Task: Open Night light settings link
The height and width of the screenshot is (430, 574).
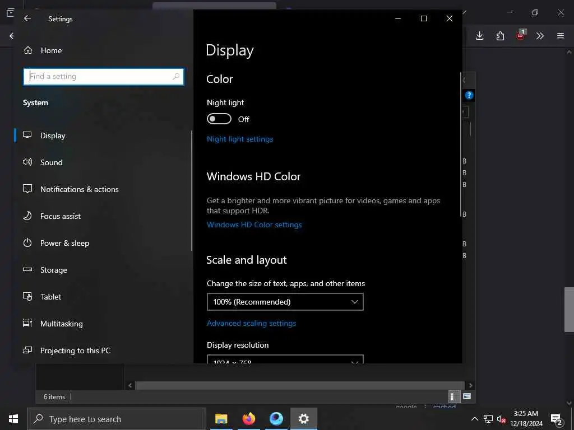Action: tap(240, 139)
